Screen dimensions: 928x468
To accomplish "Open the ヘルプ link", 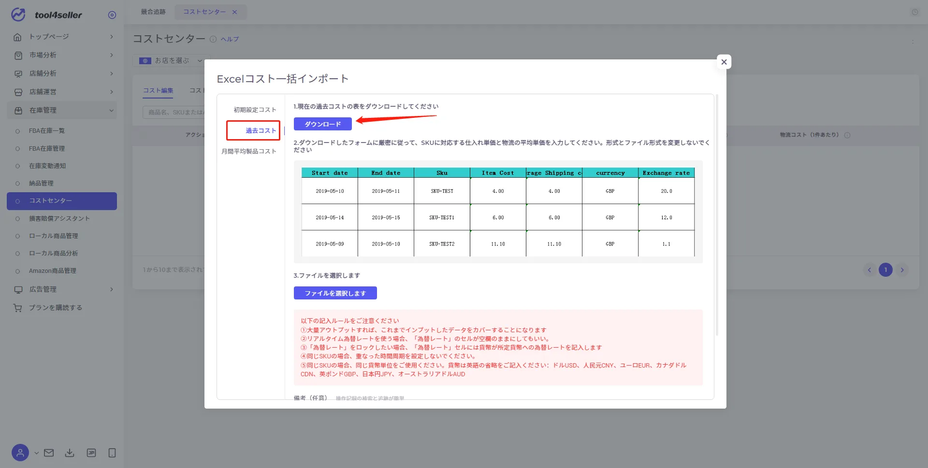I will pos(230,39).
